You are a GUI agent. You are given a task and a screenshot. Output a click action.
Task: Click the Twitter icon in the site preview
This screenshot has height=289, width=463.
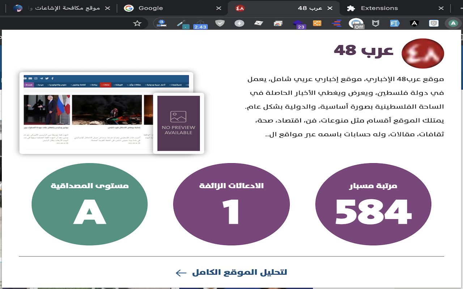(x=47, y=78)
